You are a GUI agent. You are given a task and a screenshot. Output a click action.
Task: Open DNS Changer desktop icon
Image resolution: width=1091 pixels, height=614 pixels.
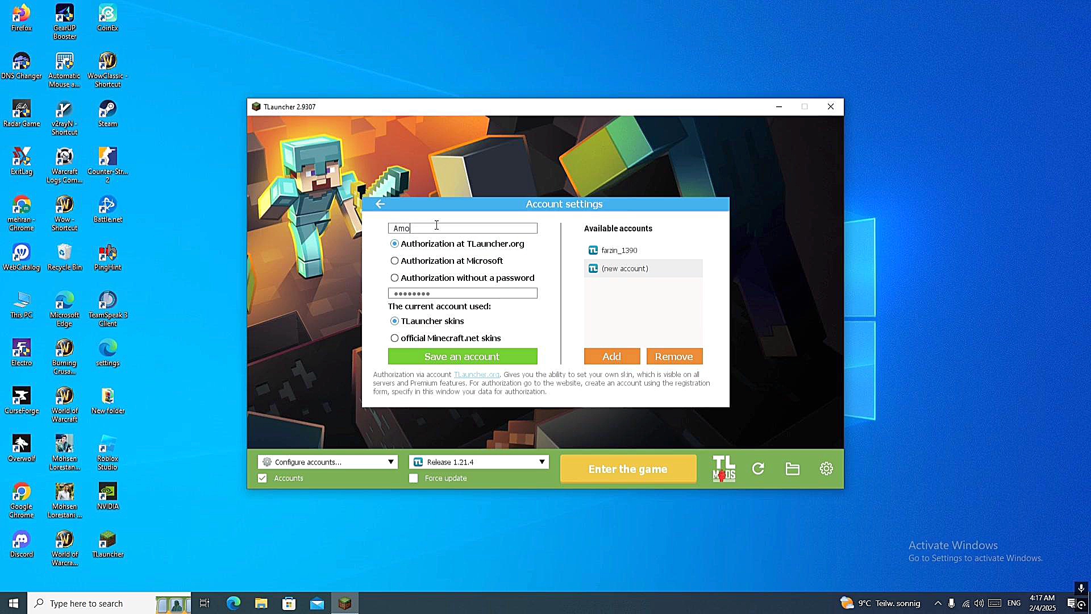(22, 65)
